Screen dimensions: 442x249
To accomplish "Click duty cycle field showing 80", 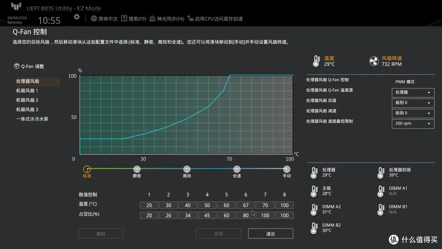I will 246,215.
